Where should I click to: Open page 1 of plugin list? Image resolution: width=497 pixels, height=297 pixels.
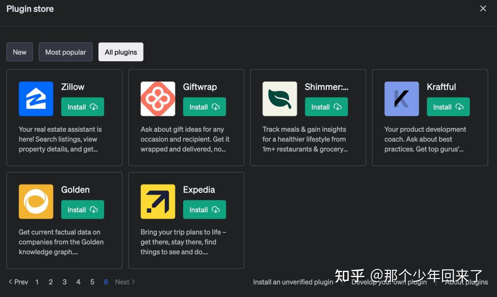(x=37, y=282)
